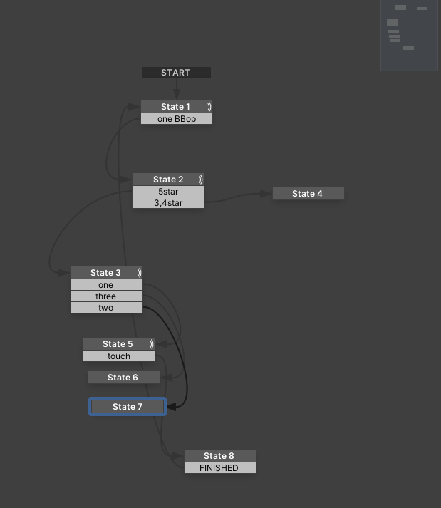The width and height of the screenshot is (441, 508).
Task: Click the 'two' transition on State 3
Action: pyautogui.click(x=106, y=308)
